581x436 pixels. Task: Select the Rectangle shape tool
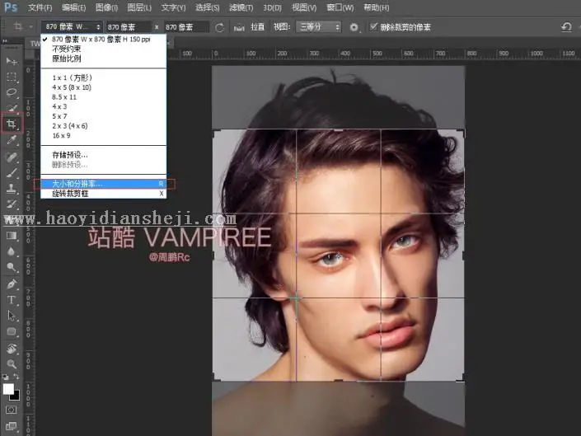12,331
